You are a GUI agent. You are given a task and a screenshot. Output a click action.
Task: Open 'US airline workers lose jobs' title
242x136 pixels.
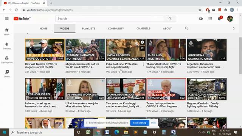[x=82, y=105]
